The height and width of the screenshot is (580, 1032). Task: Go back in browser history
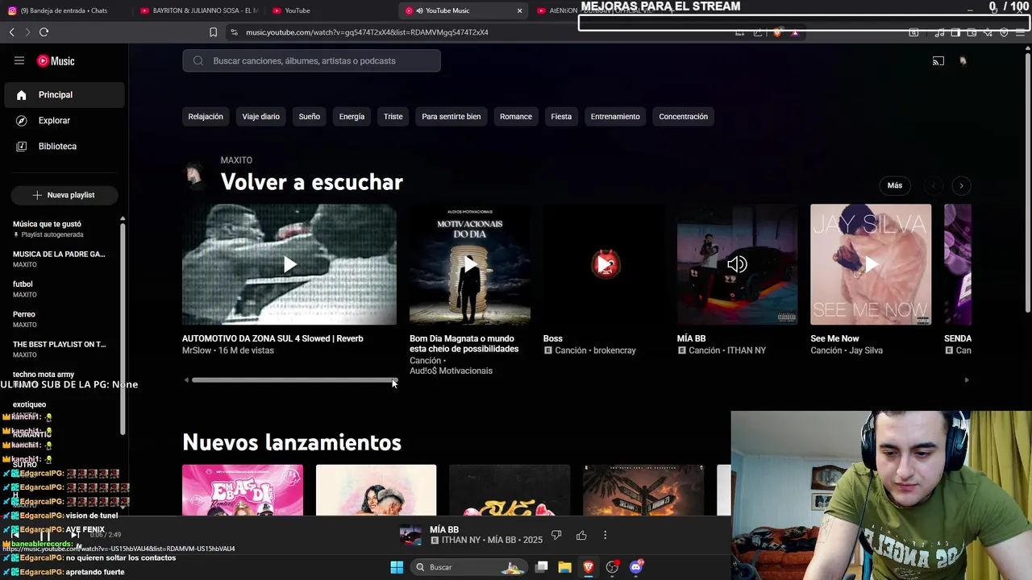click(x=12, y=32)
